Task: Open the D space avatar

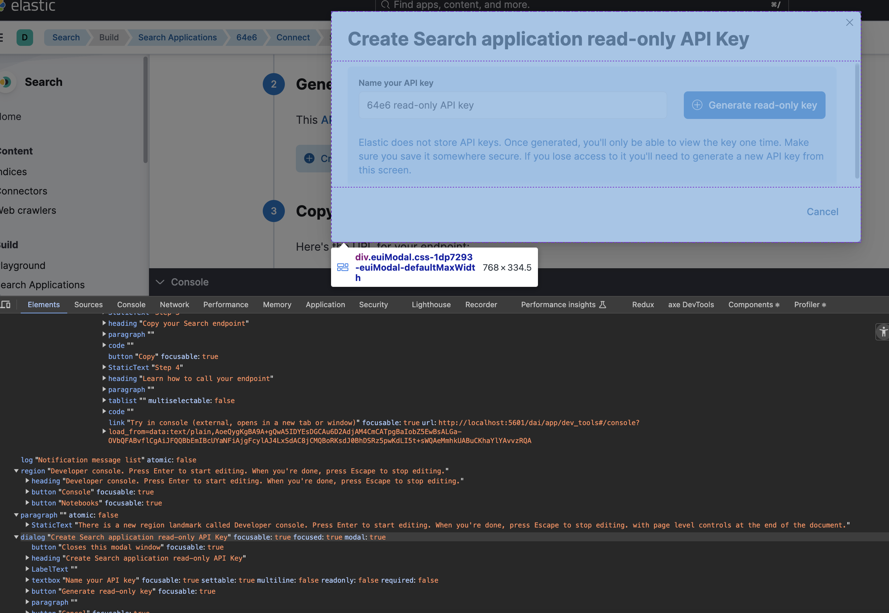Action: pos(24,38)
